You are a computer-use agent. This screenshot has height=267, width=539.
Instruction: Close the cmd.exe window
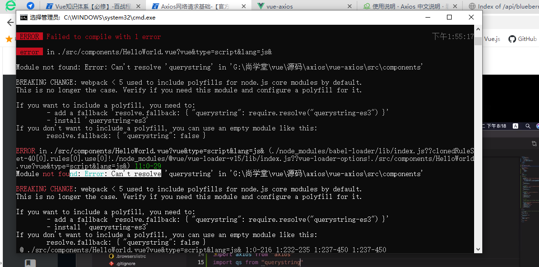coord(471,17)
